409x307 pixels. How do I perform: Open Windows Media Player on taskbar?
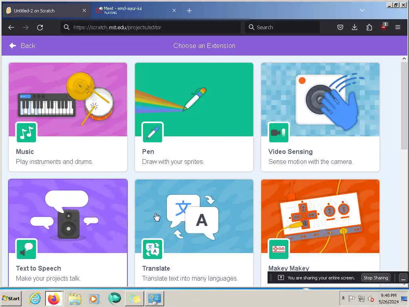[94, 298]
